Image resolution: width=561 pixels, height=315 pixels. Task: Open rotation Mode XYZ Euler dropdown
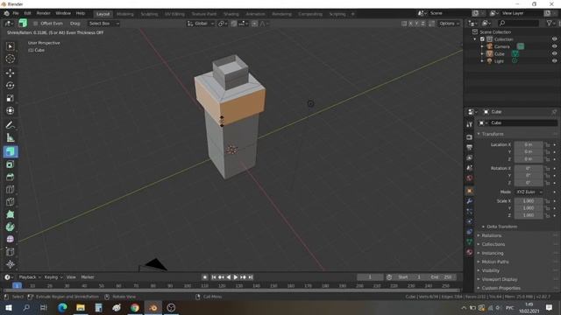click(x=529, y=192)
